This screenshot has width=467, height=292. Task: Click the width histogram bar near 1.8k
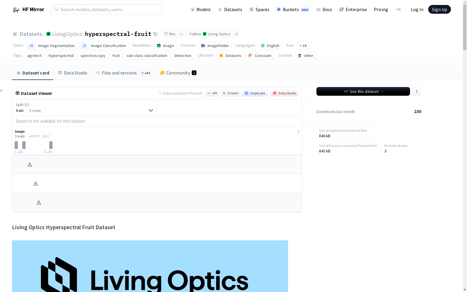[51, 145]
